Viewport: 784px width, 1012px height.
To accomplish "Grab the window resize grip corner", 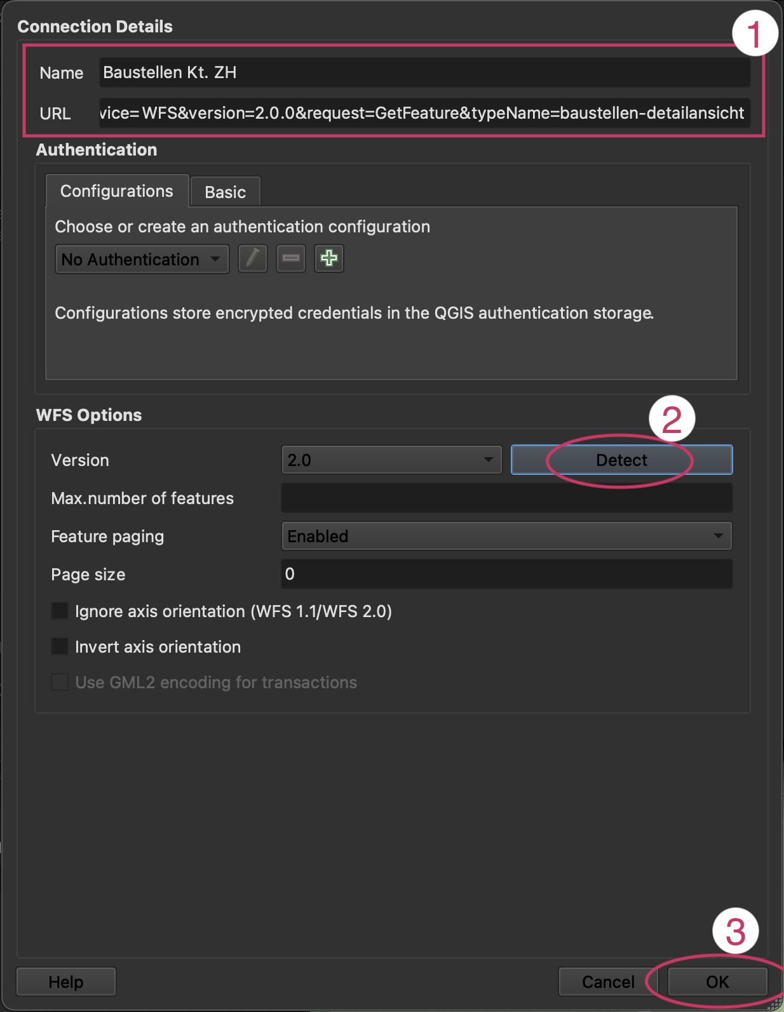I will pyautogui.click(x=776, y=1004).
